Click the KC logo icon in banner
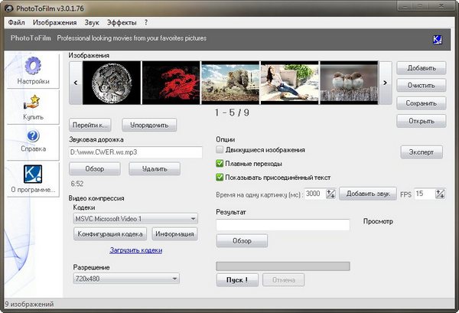The height and width of the screenshot is (313, 459). [x=438, y=39]
